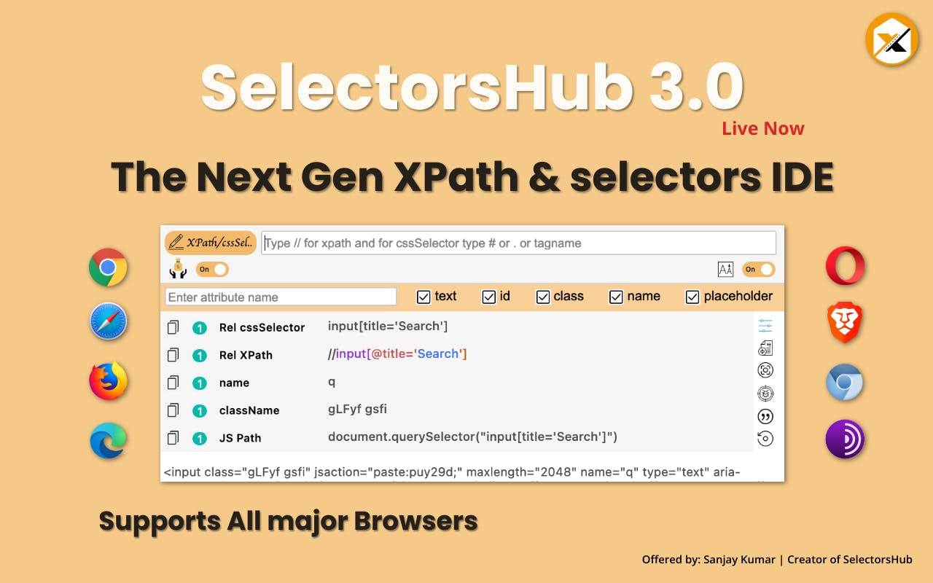Copy the Rel cssSelector value
The width and height of the screenshot is (933, 583).
point(173,327)
